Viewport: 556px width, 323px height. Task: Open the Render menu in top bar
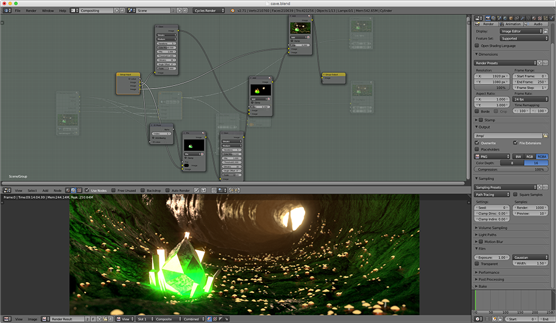click(31, 10)
